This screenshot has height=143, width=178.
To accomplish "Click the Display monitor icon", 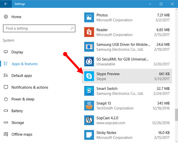I will [x=6, y=52].
